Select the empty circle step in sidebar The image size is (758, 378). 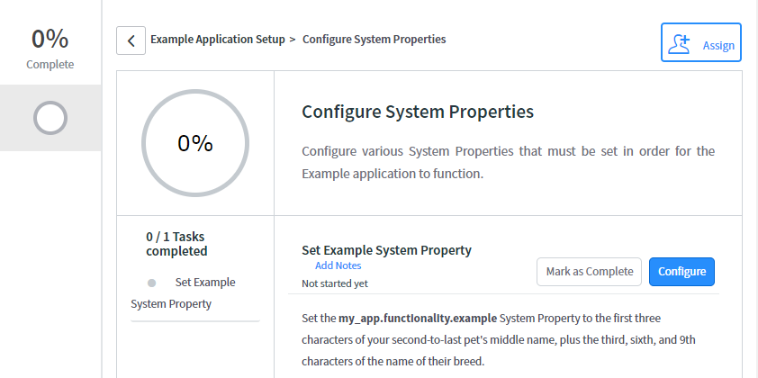pos(50,117)
